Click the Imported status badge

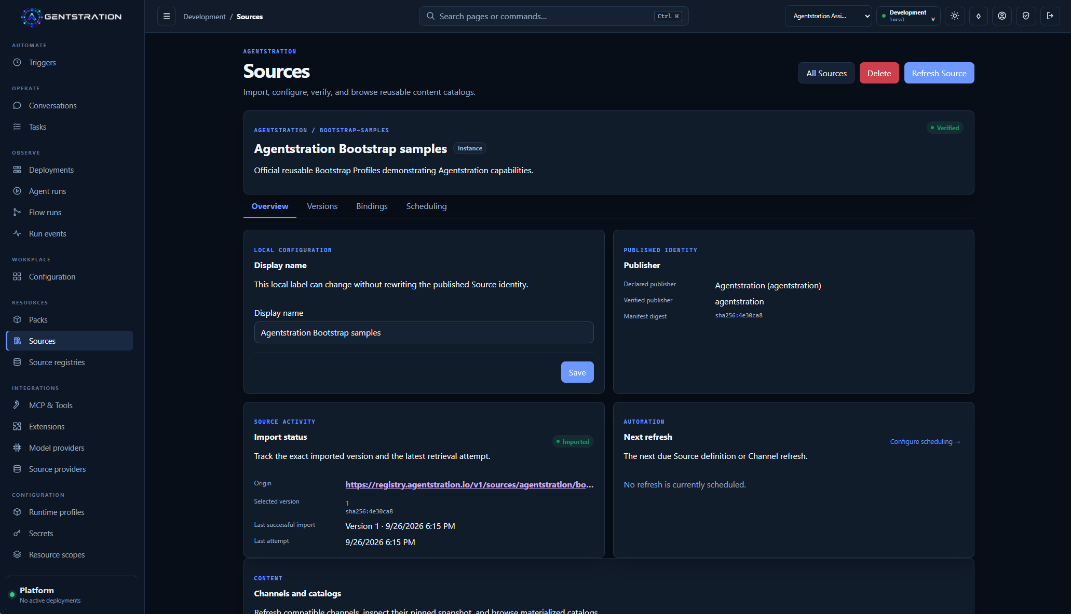point(573,442)
